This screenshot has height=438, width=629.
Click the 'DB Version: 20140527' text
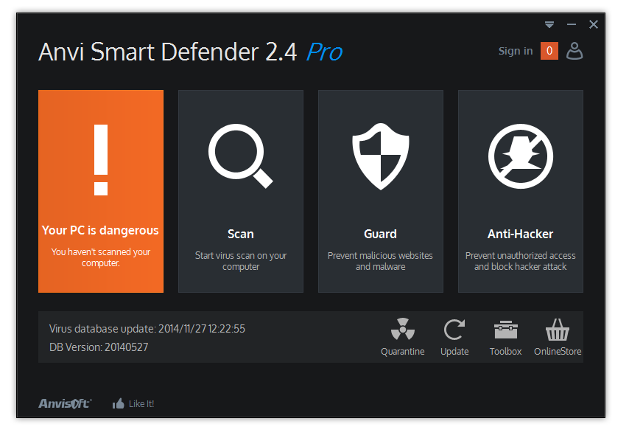pyautogui.click(x=99, y=347)
